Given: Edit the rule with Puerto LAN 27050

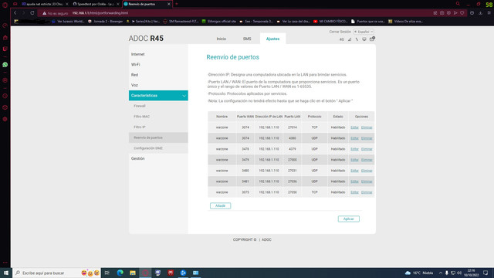Looking at the screenshot, I should point(354,192).
